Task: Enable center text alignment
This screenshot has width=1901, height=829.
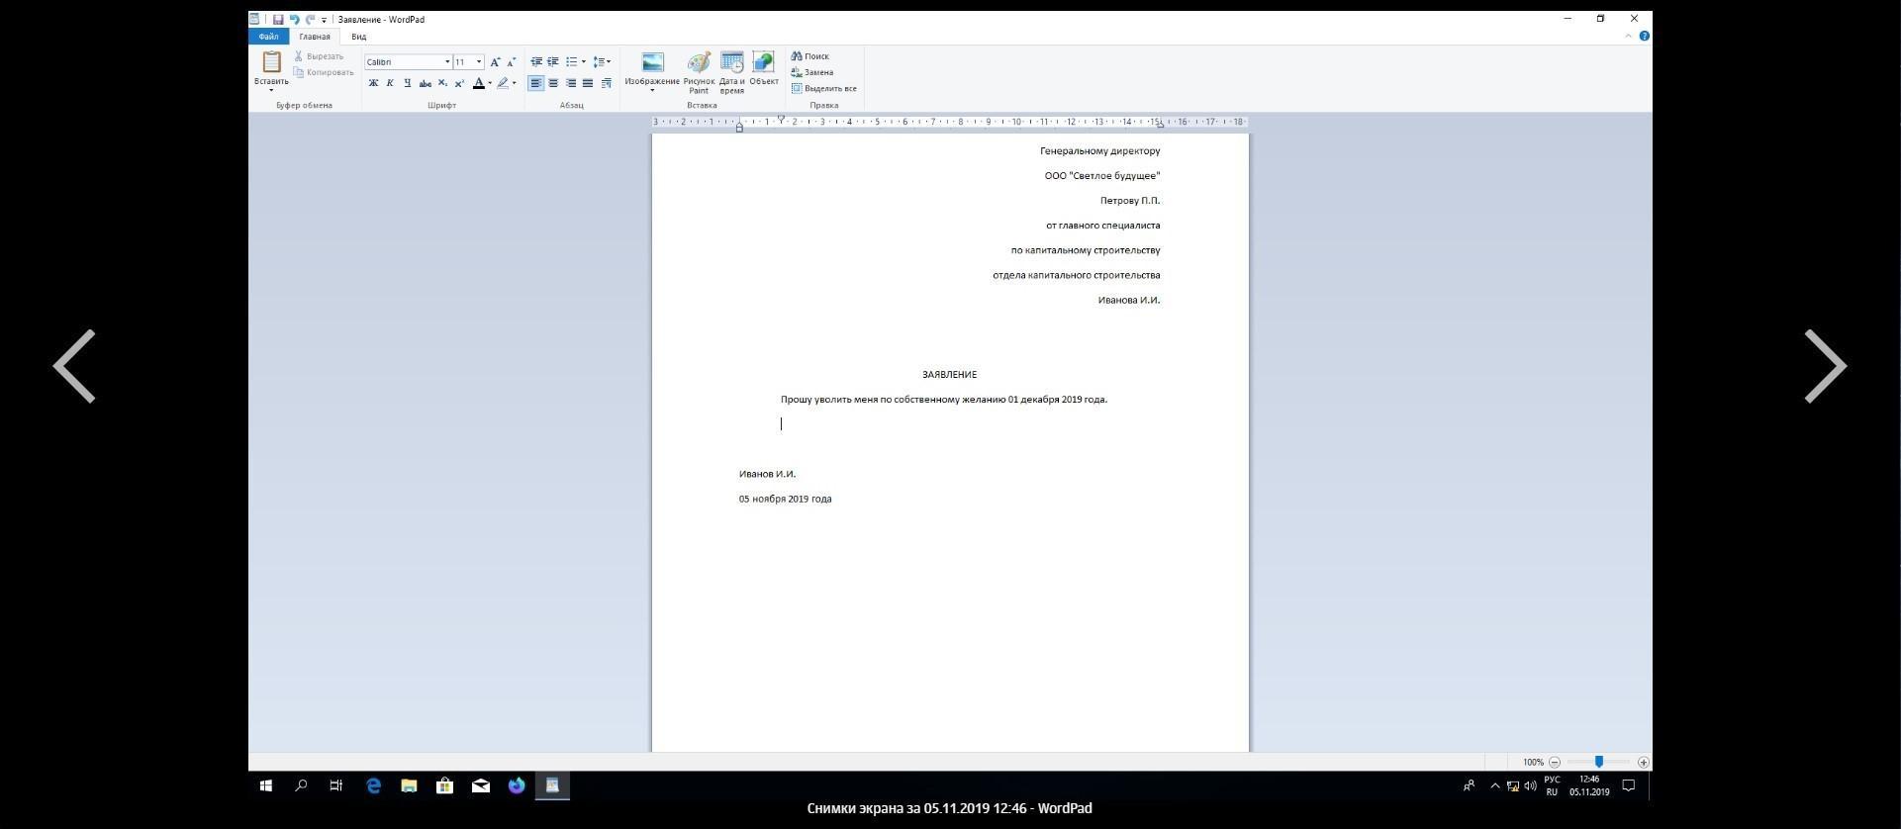Action: pos(553,84)
